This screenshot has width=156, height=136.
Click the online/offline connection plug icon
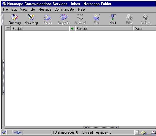point(18,132)
